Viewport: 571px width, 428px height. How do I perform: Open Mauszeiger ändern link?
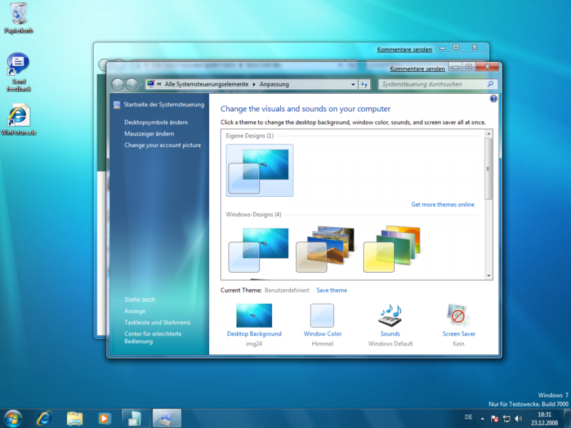pos(149,134)
